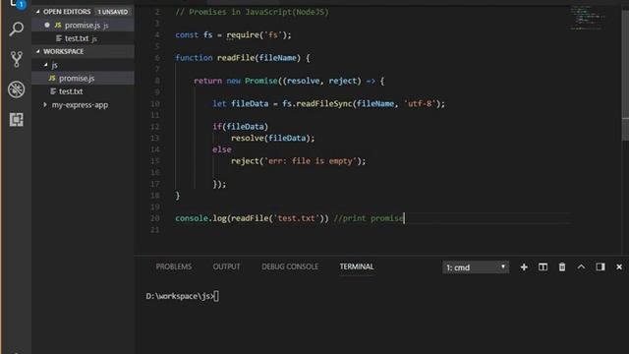Viewport: 629px width, 354px height.
Task: Select test.txt in the workspace tree
Action: pos(83,91)
